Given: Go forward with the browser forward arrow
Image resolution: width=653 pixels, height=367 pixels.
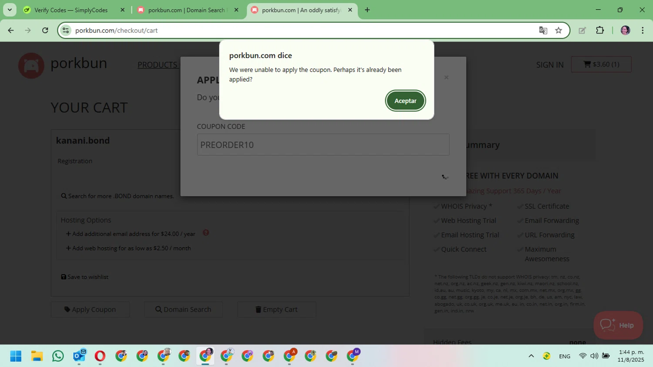Looking at the screenshot, I should click(28, 30).
